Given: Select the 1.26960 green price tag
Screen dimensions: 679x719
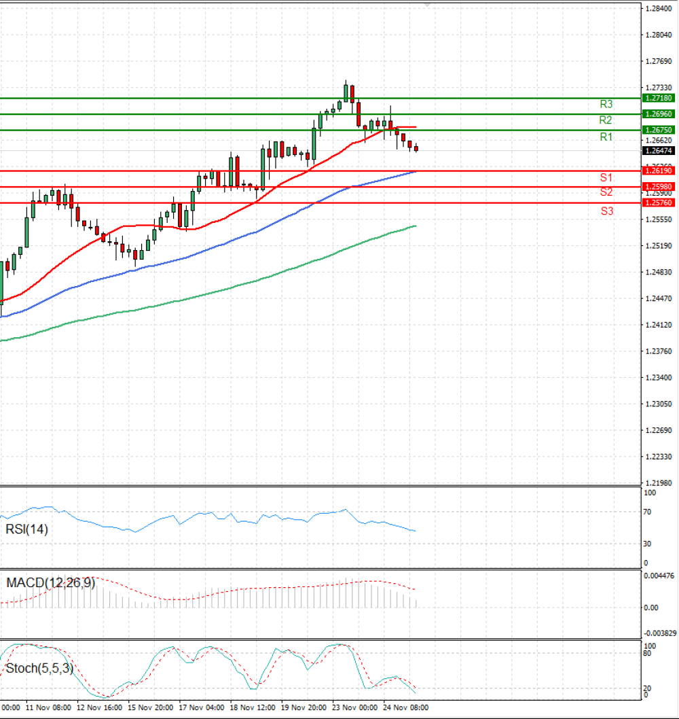Looking at the screenshot, I should pos(659,113).
